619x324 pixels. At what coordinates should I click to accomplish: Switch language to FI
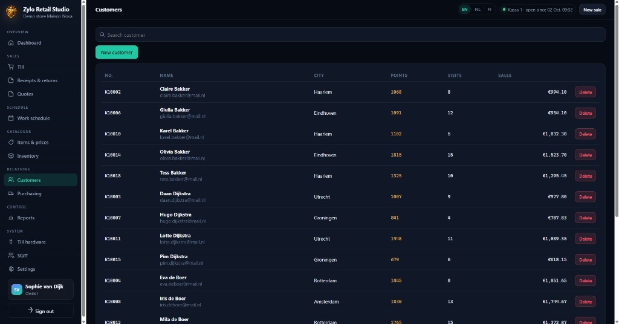click(490, 10)
